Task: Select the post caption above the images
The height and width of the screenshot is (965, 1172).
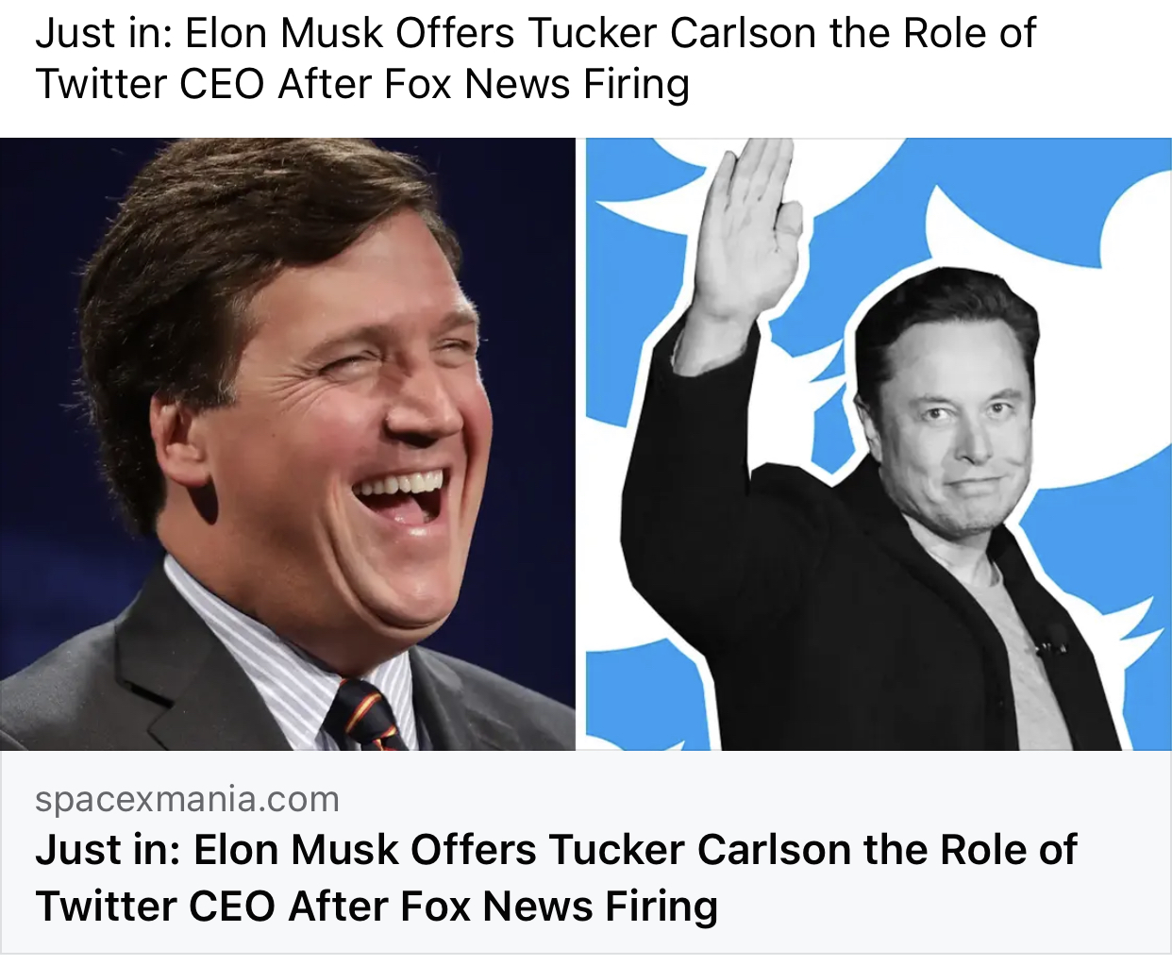Action: (535, 58)
